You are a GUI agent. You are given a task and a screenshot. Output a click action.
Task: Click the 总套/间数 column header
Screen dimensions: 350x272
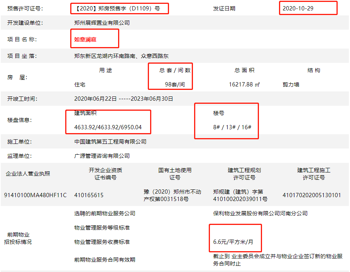click(175, 70)
